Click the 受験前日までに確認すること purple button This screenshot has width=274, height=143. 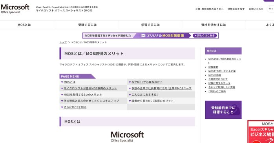tap(223, 110)
